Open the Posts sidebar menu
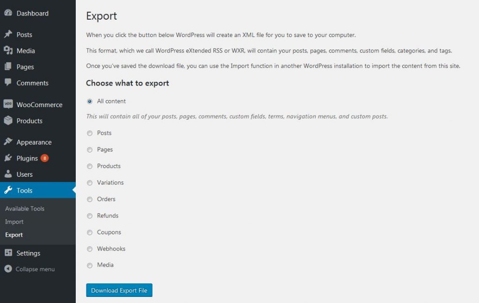This screenshot has height=303, width=479. pyautogui.click(x=24, y=35)
